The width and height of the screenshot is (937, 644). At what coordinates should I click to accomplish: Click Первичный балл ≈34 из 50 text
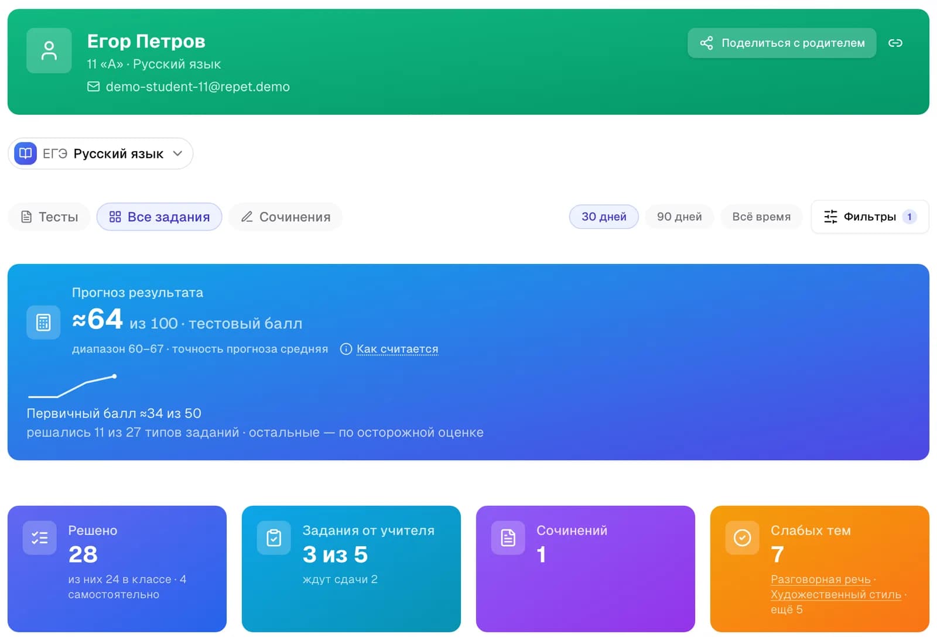(x=114, y=413)
